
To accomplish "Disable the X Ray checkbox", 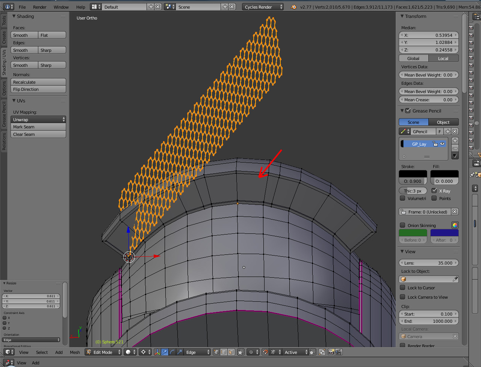I will click(x=434, y=191).
